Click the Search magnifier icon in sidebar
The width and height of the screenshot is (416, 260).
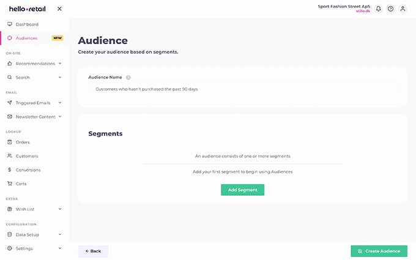10,77
